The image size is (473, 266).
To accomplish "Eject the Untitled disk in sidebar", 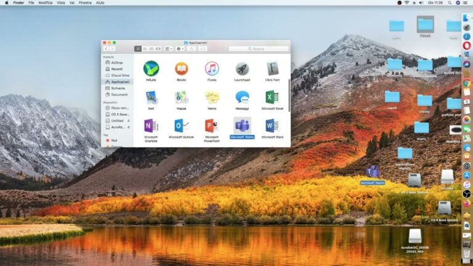I will pos(129,121).
